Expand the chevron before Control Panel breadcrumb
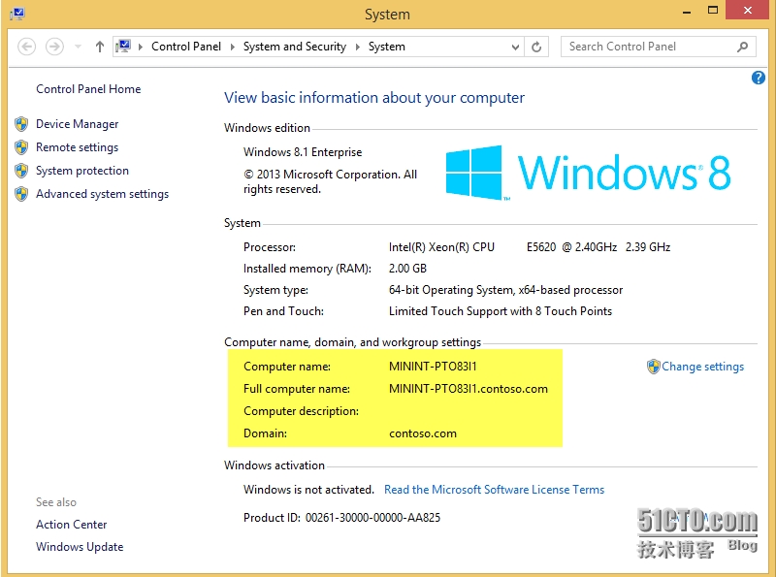 [x=141, y=47]
